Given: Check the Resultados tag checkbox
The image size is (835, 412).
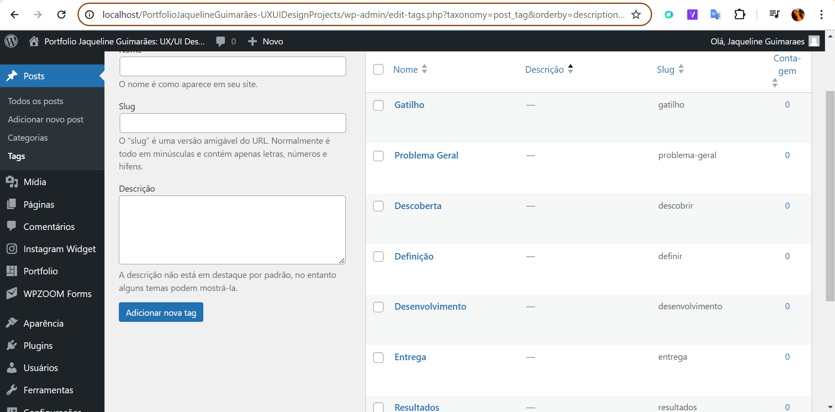Looking at the screenshot, I should coord(378,407).
